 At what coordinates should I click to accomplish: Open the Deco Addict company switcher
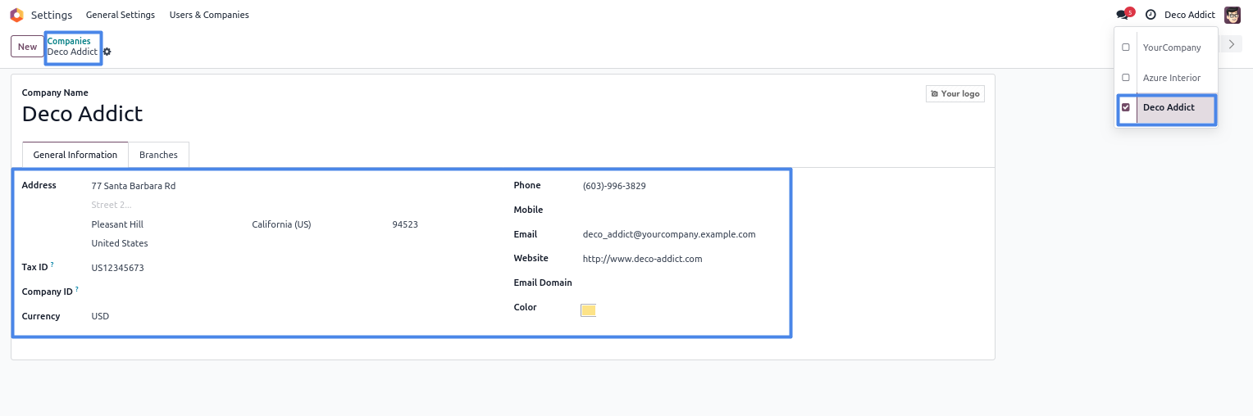coord(1190,15)
